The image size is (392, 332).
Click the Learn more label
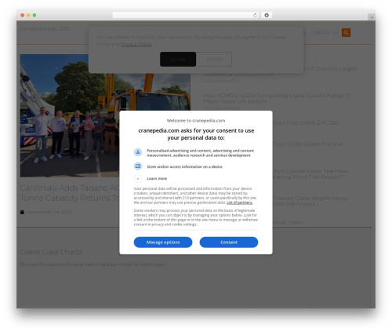click(x=157, y=178)
